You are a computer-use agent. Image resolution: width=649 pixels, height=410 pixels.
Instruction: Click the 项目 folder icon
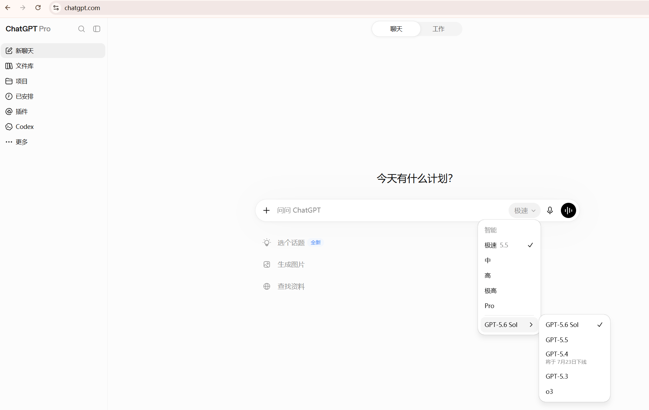coord(9,81)
